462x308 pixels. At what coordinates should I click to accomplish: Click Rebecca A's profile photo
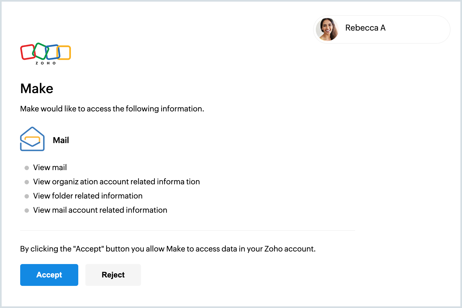(327, 29)
